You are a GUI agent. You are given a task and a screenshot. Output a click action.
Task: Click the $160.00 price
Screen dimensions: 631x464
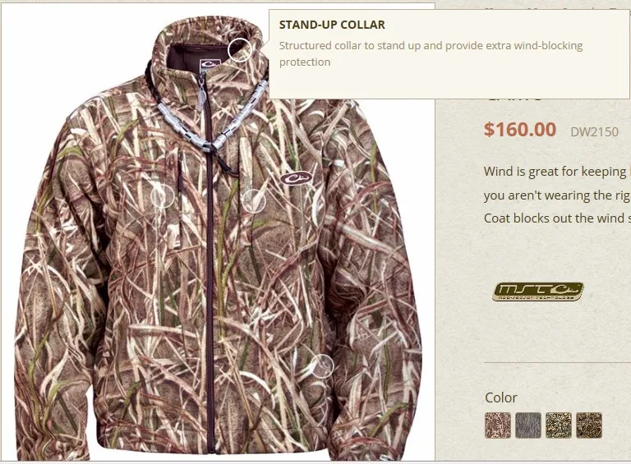(520, 130)
